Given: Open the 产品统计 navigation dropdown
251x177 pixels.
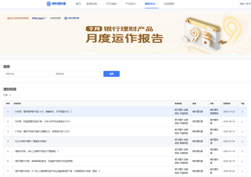Looking at the screenshot, I should (131, 4).
